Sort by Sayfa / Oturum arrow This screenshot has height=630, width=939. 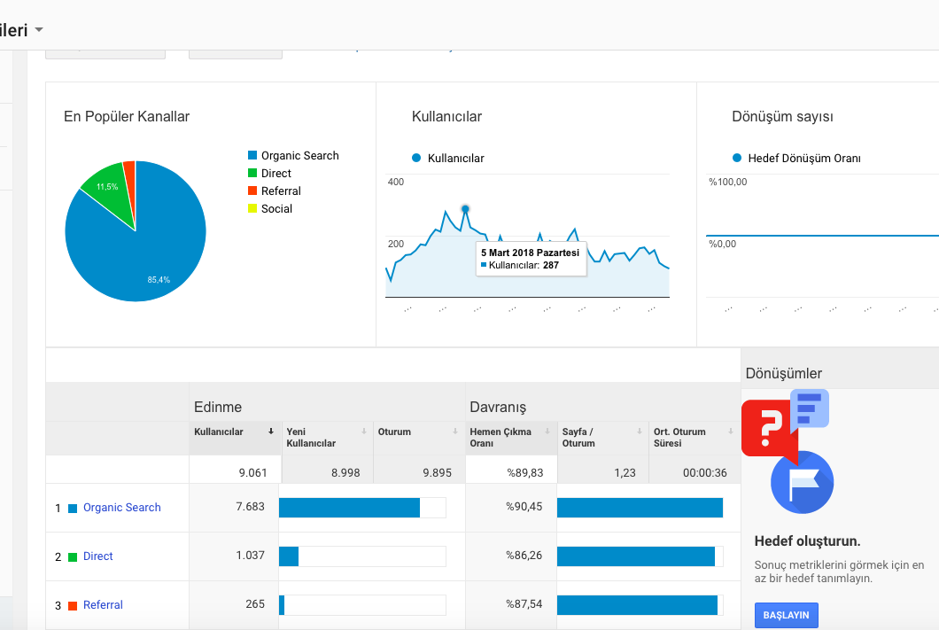[x=640, y=432]
